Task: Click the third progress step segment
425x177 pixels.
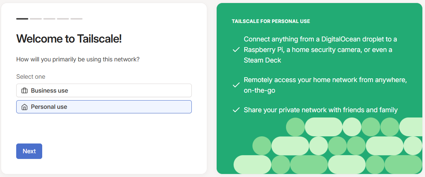Action: pyautogui.click(x=49, y=18)
